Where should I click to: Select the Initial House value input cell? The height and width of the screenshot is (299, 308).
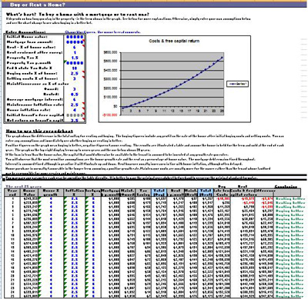pos(75,37)
